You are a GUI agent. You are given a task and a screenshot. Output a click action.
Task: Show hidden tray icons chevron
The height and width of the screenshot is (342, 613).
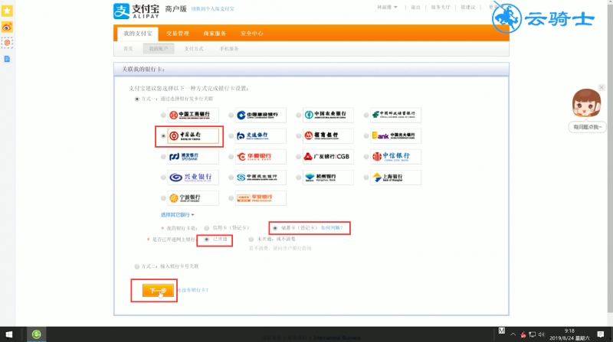[513, 334]
